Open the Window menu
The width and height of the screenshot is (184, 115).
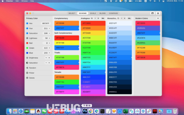click(x=25, y=1)
